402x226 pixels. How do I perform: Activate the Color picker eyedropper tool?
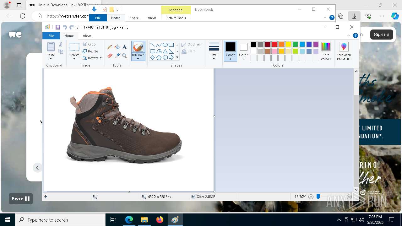point(117,56)
